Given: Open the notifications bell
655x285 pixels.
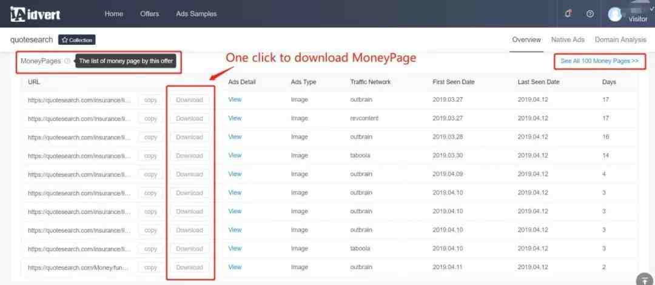Looking at the screenshot, I should pyautogui.click(x=568, y=14).
